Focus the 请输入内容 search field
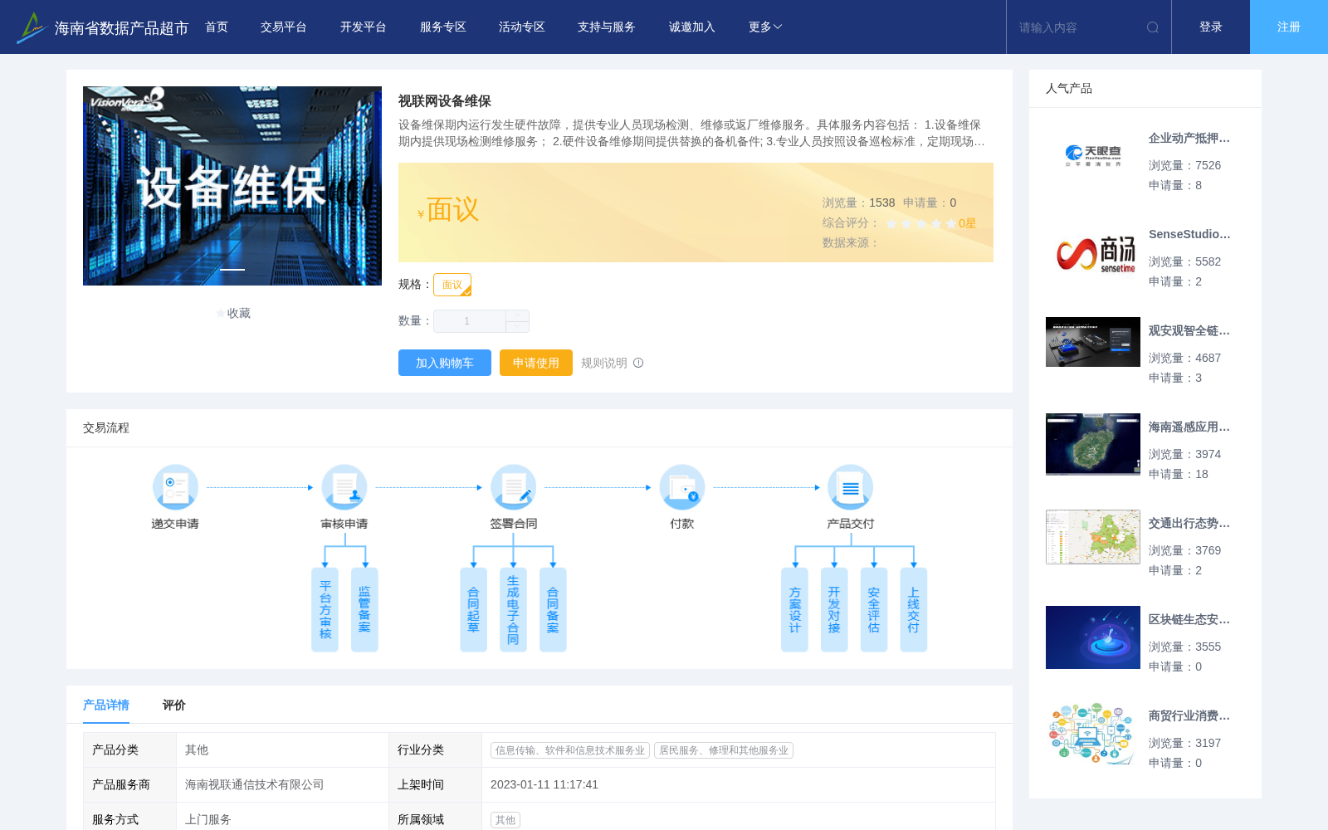This screenshot has height=830, width=1328. (x=1079, y=27)
